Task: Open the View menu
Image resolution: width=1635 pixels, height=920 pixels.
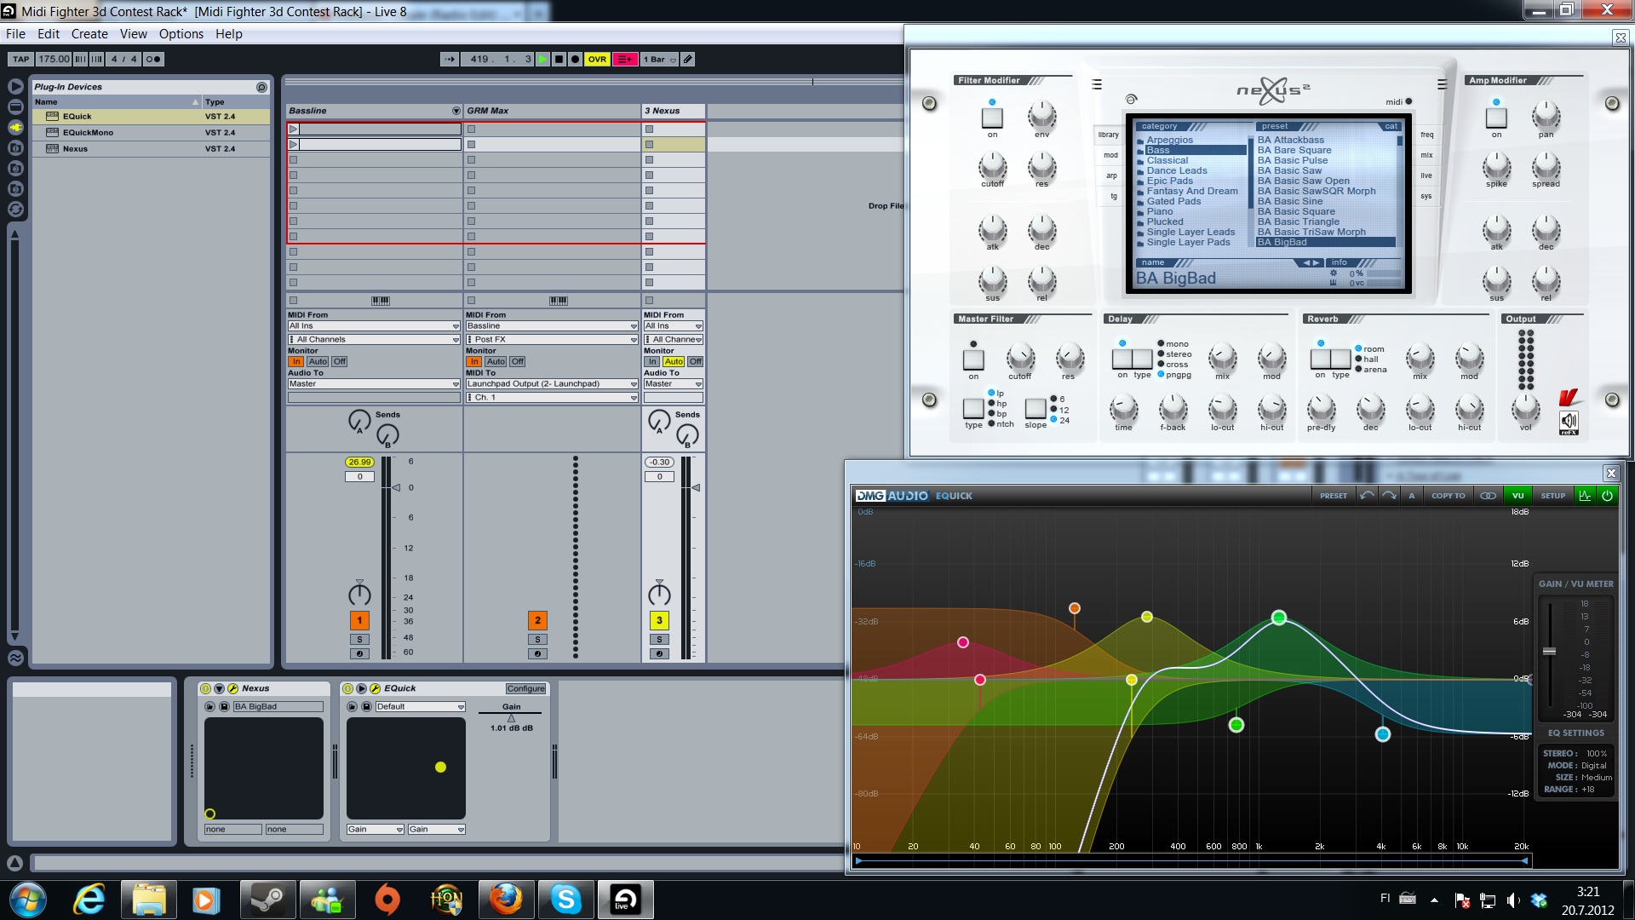Action: tap(133, 34)
